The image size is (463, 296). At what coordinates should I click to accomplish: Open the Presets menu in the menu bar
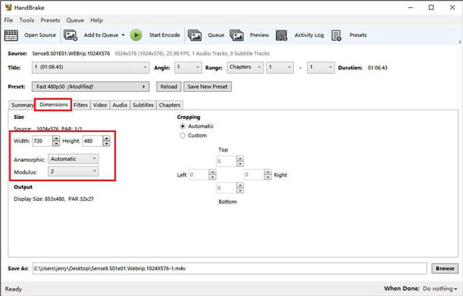(x=50, y=20)
